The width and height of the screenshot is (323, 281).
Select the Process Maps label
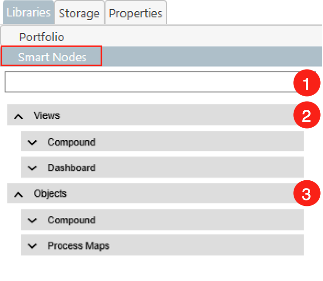78,246
